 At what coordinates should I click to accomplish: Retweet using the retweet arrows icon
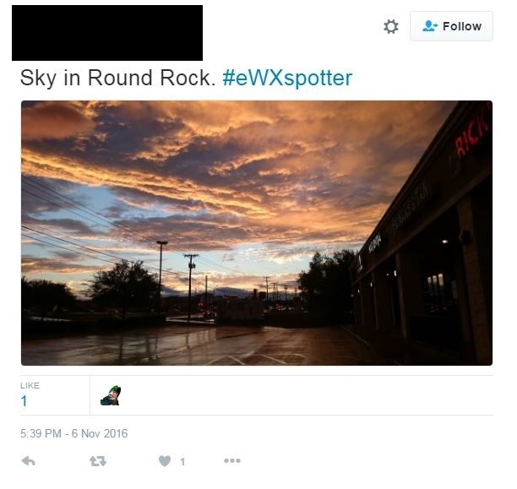tap(98, 460)
